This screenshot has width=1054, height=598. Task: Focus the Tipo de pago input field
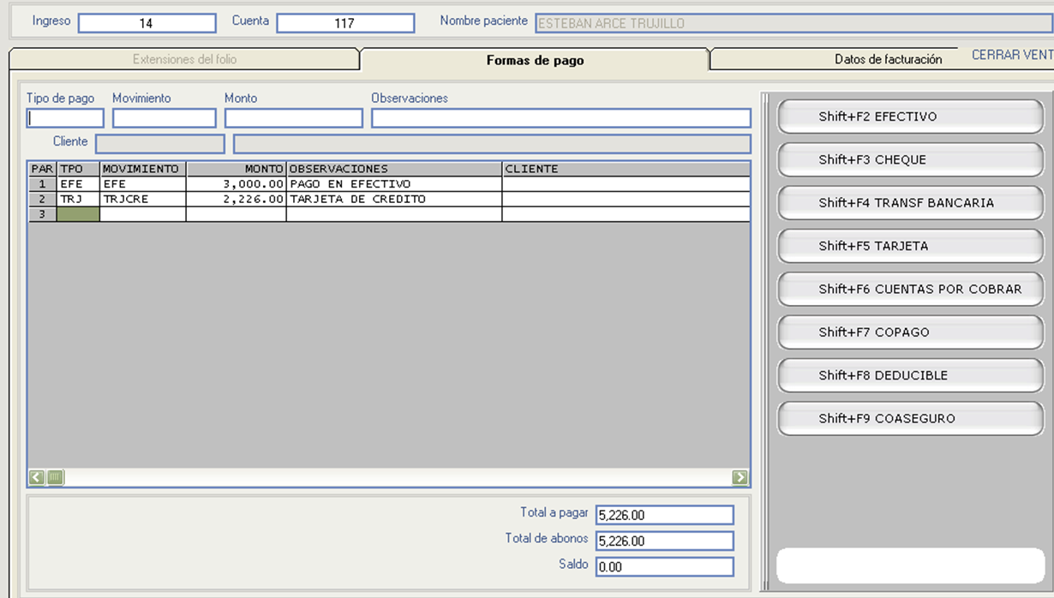(x=65, y=118)
